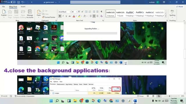The image size is (186, 104).
Task: Toggle Center alignment
Action: pos(94,16)
